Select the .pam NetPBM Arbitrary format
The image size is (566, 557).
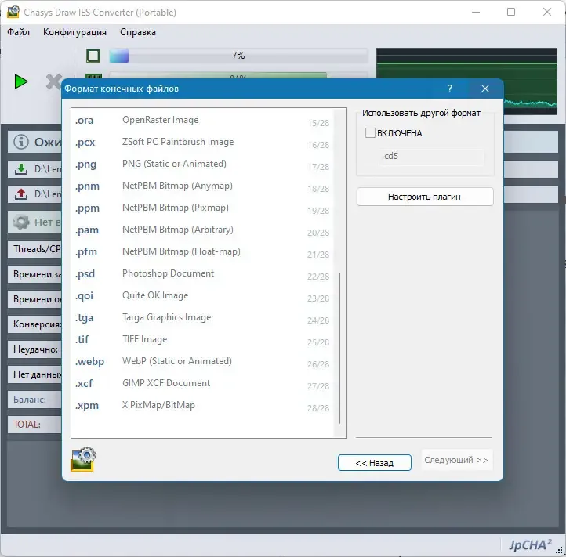point(202,230)
